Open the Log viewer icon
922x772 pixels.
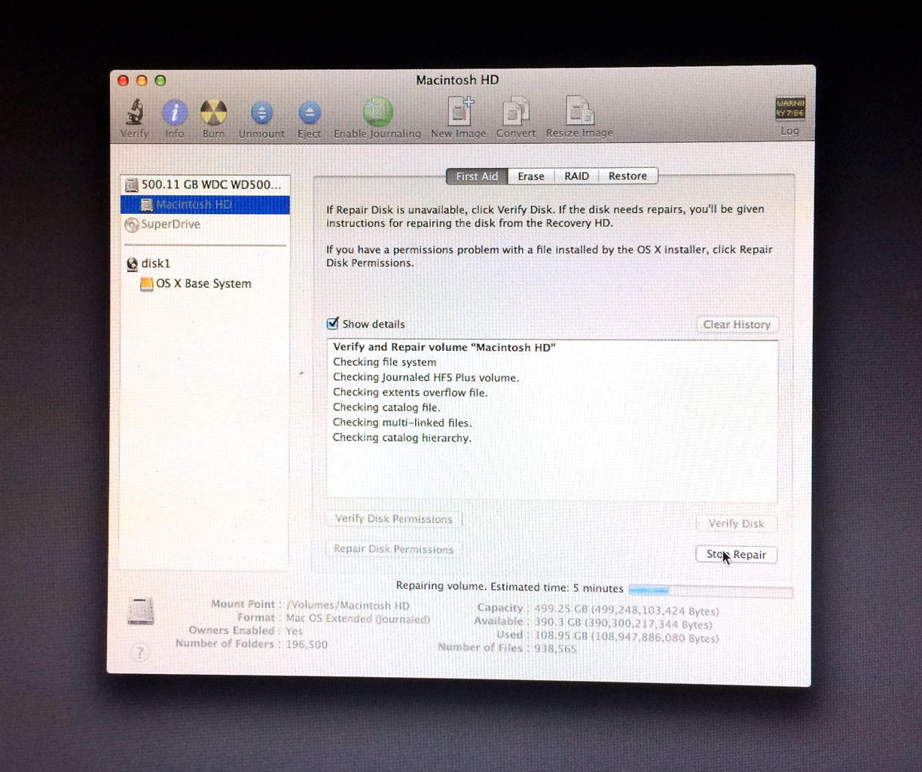click(x=790, y=108)
